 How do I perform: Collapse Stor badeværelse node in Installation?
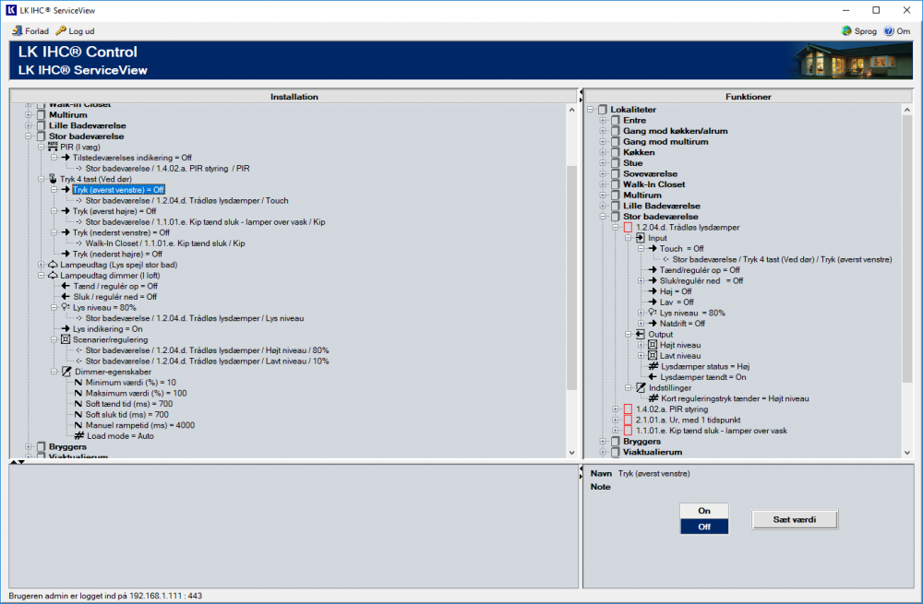[29, 136]
